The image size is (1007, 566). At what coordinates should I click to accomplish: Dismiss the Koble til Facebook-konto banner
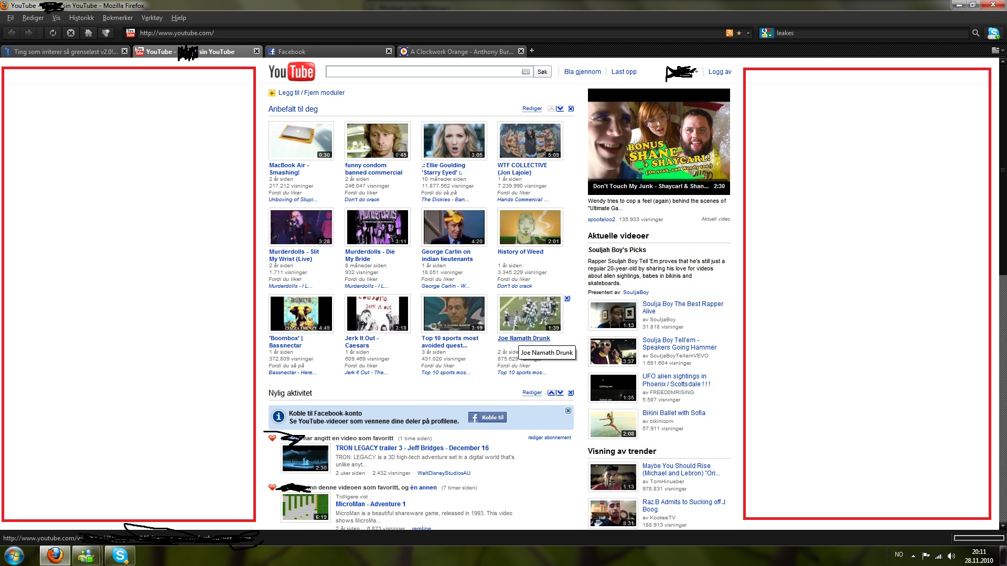point(568,411)
